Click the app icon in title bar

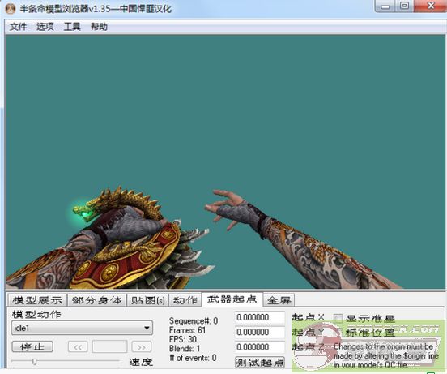(11, 9)
